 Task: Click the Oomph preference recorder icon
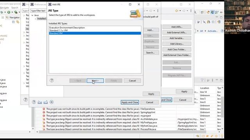tap(52, 102)
